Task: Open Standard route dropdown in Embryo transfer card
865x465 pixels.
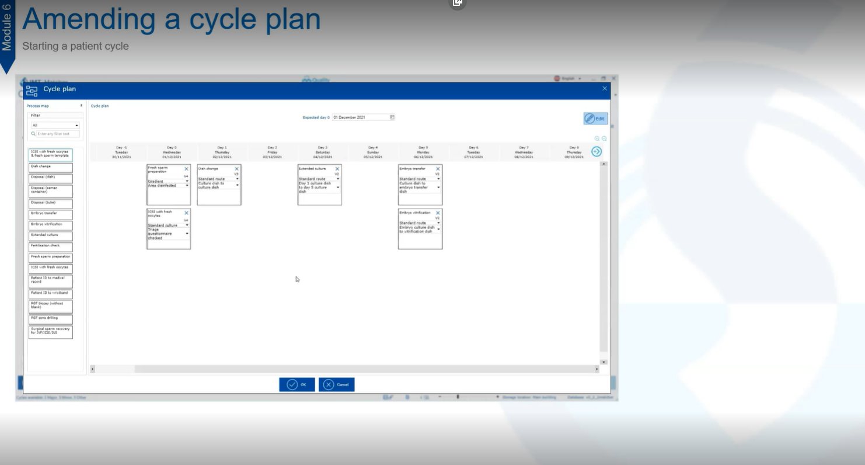Action: (x=438, y=179)
